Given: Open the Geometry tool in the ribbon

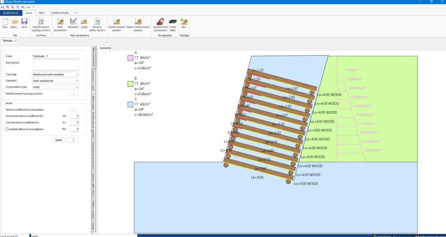Looking at the screenshot, I should point(73,22).
